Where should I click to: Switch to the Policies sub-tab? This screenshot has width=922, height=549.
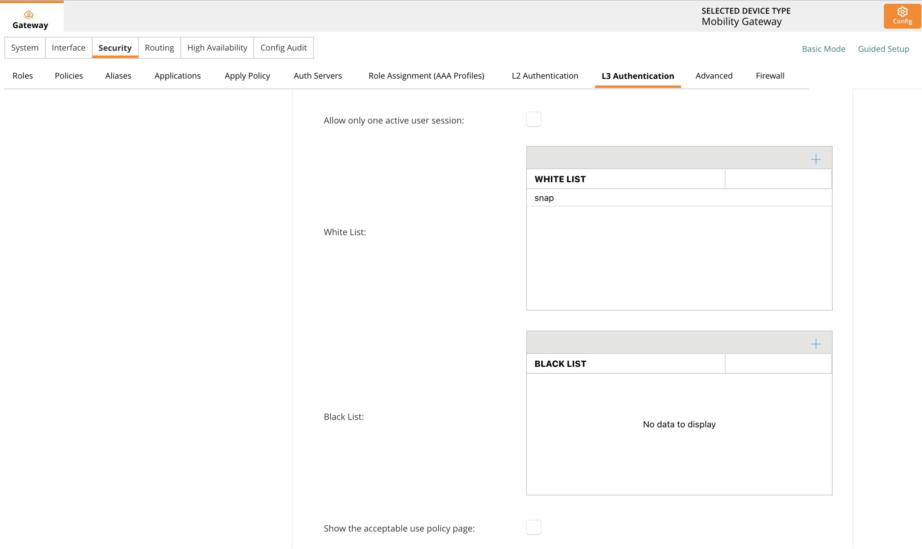[x=69, y=76]
